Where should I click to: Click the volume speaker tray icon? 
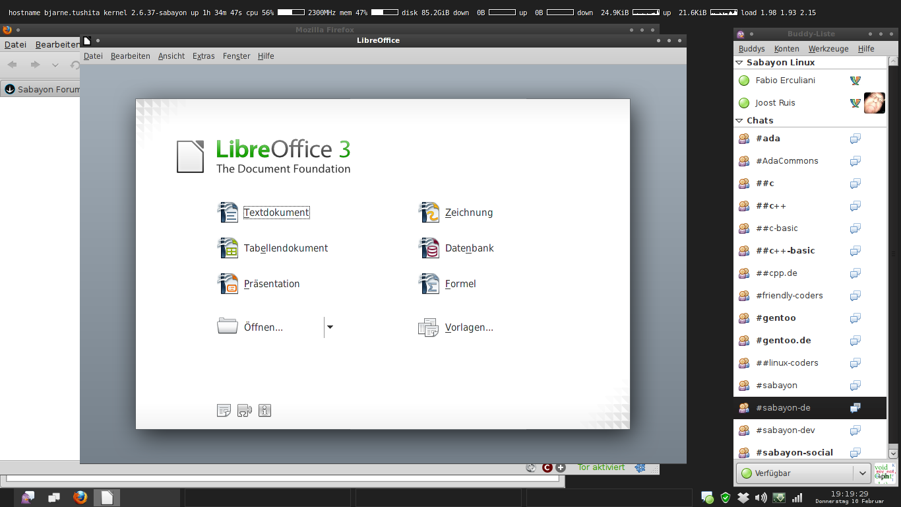tap(761, 498)
